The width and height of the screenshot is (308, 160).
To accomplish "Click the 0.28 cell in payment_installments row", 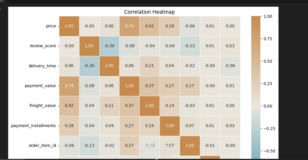I will pyautogui.click(x=69, y=126).
